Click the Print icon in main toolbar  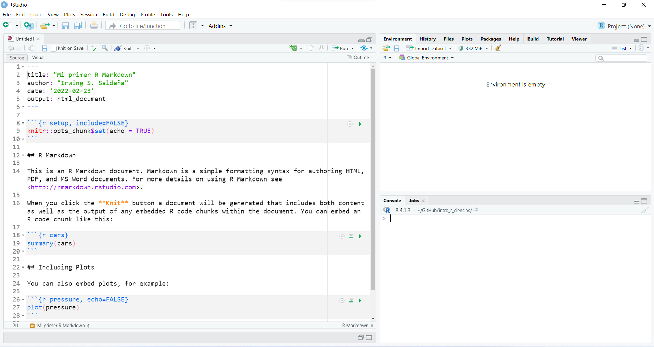[x=94, y=26]
